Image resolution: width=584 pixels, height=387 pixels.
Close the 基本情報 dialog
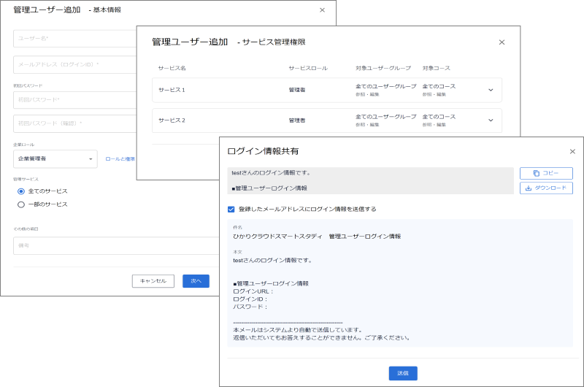click(323, 10)
